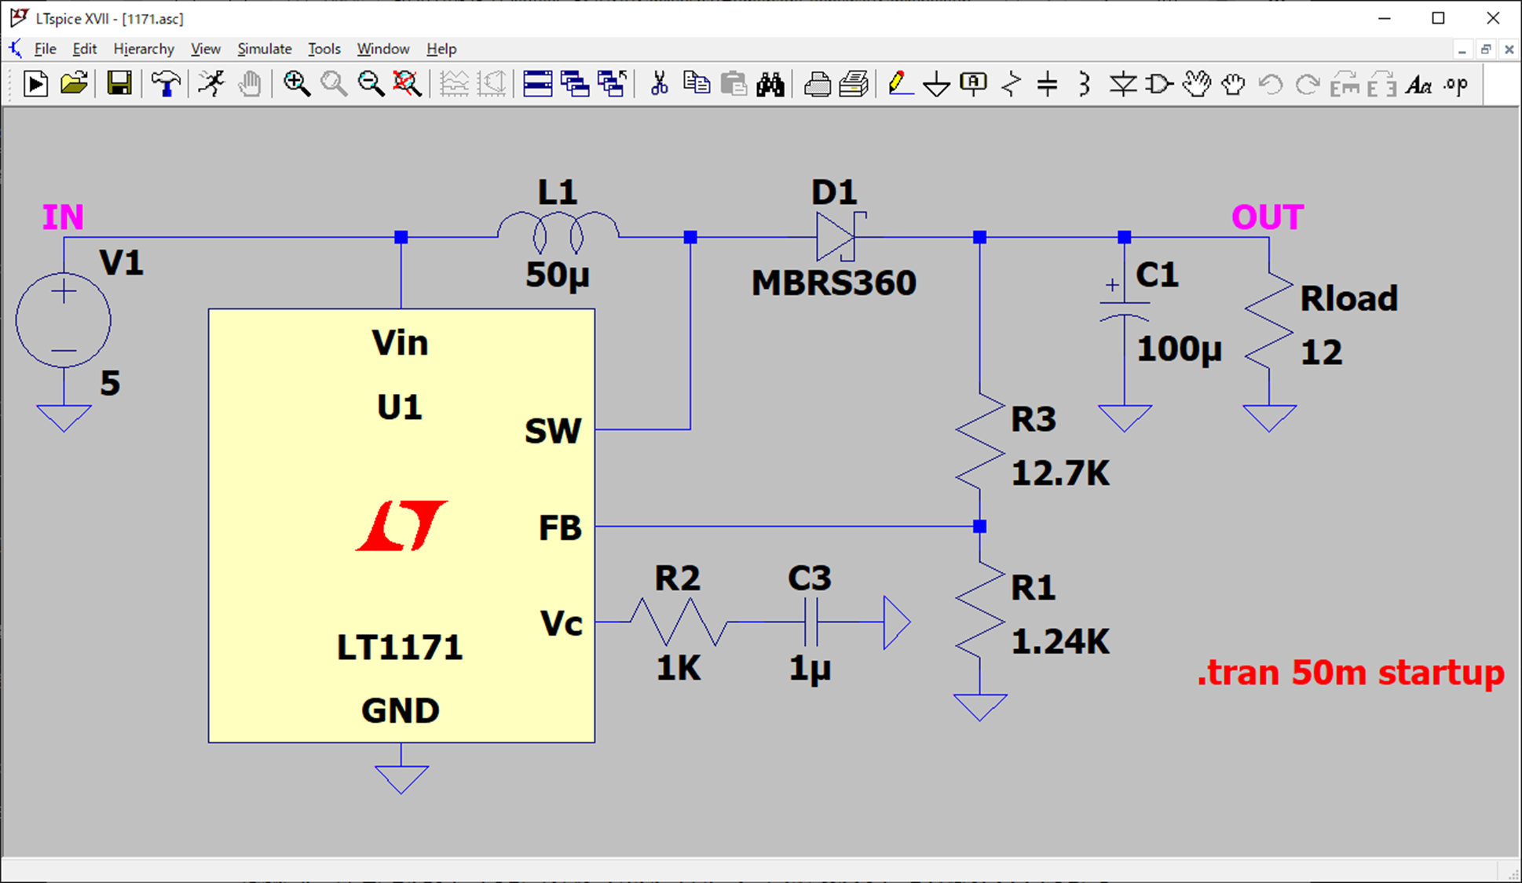The height and width of the screenshot is (883, 1522).
Task: Add a SPICE directive with .op icon
Action: [x=1455, y=83]
